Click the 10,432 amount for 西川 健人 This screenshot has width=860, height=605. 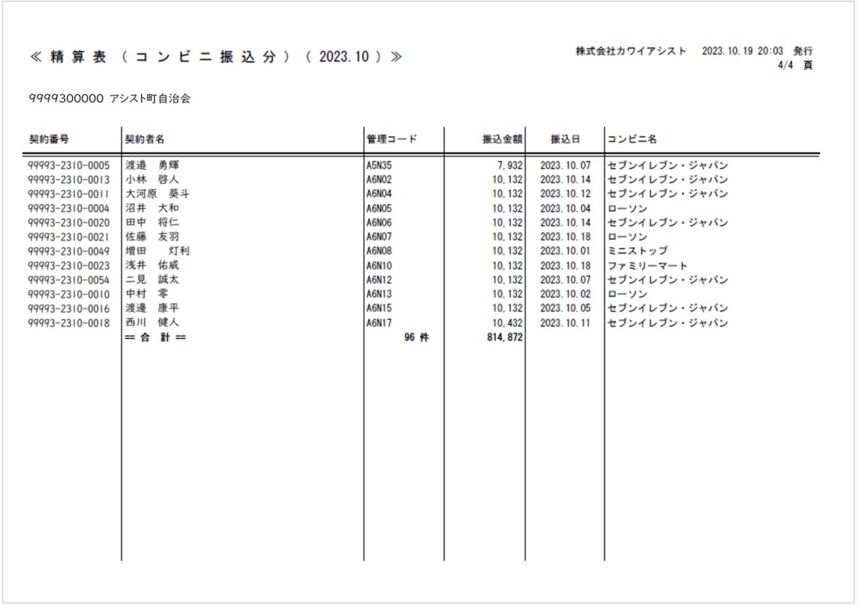pos(508,323)
